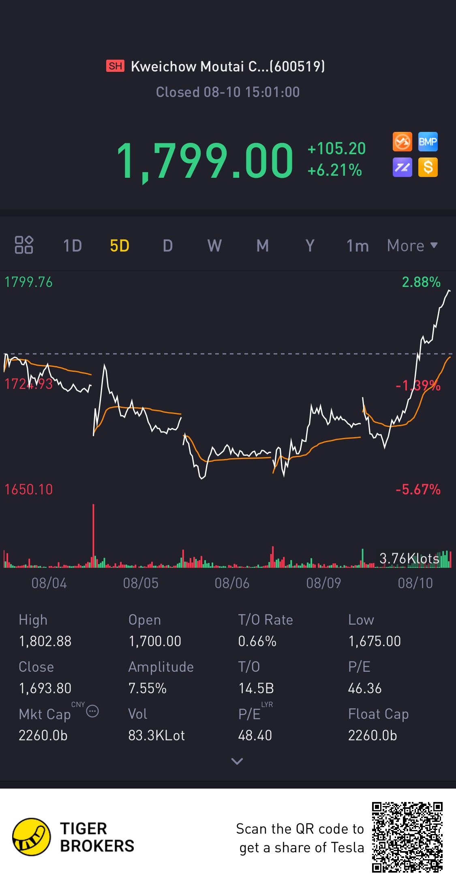Switch to daily D candlestick tab
The height and width of the screenshot is (886, 456).
(168, 246)
